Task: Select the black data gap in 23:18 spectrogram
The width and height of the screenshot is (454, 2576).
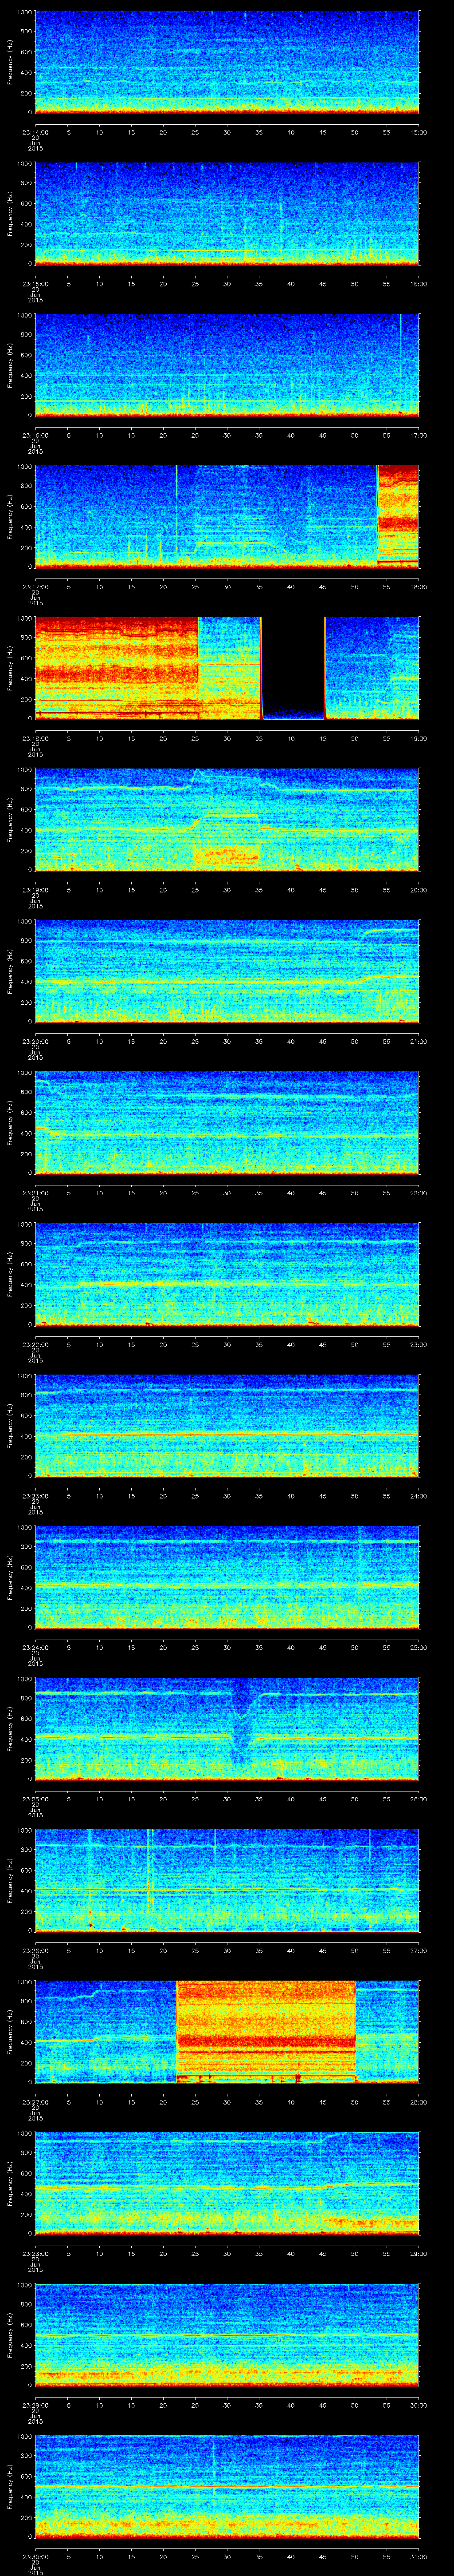Action: pos(294,668)
